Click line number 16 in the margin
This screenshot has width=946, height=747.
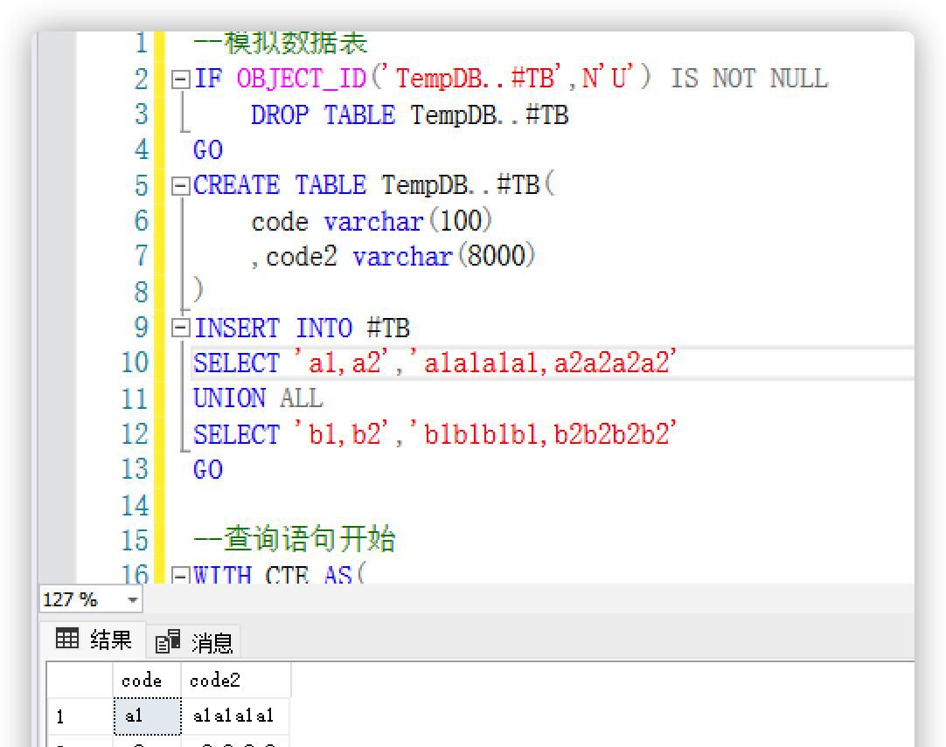click(x=135, y=575)
